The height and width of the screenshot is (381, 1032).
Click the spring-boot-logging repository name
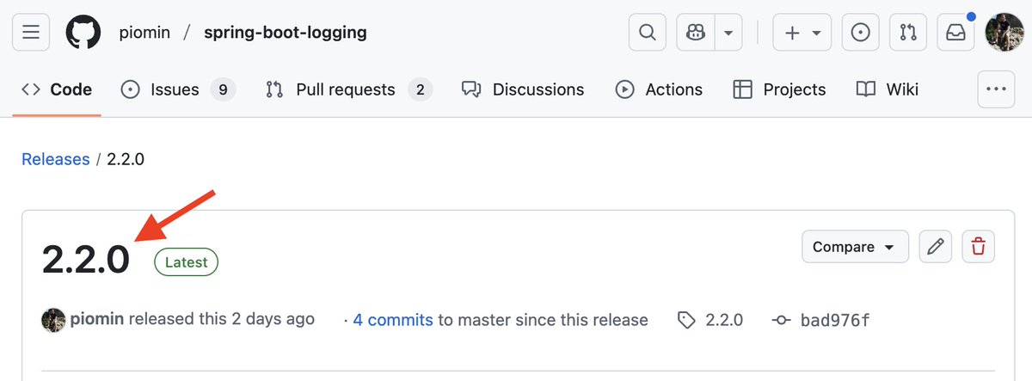[286, 33]
